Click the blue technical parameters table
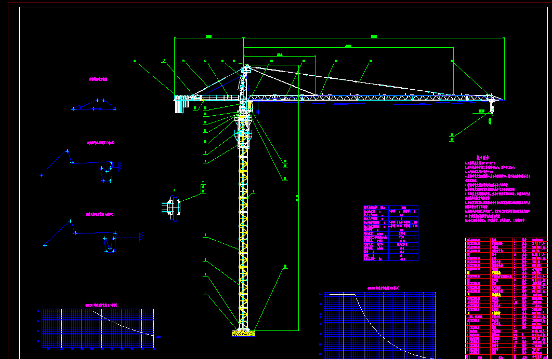 pyautogui.click(x=391, y=233)
